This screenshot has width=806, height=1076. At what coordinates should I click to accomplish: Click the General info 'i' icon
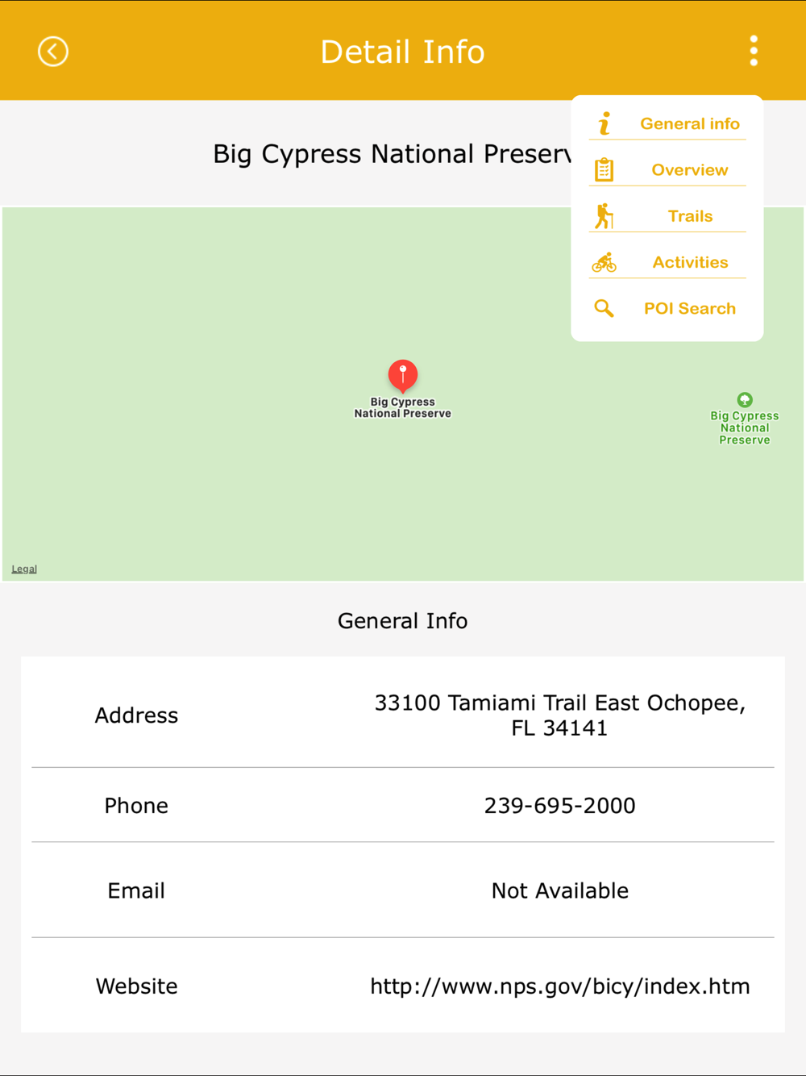click(x=604, y=123)
